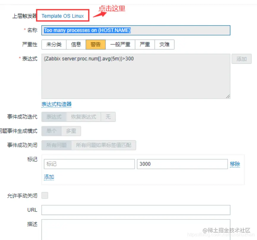Open the Template OS Linux parent trigger link
The image size is (257, 240).
(63, 16)
